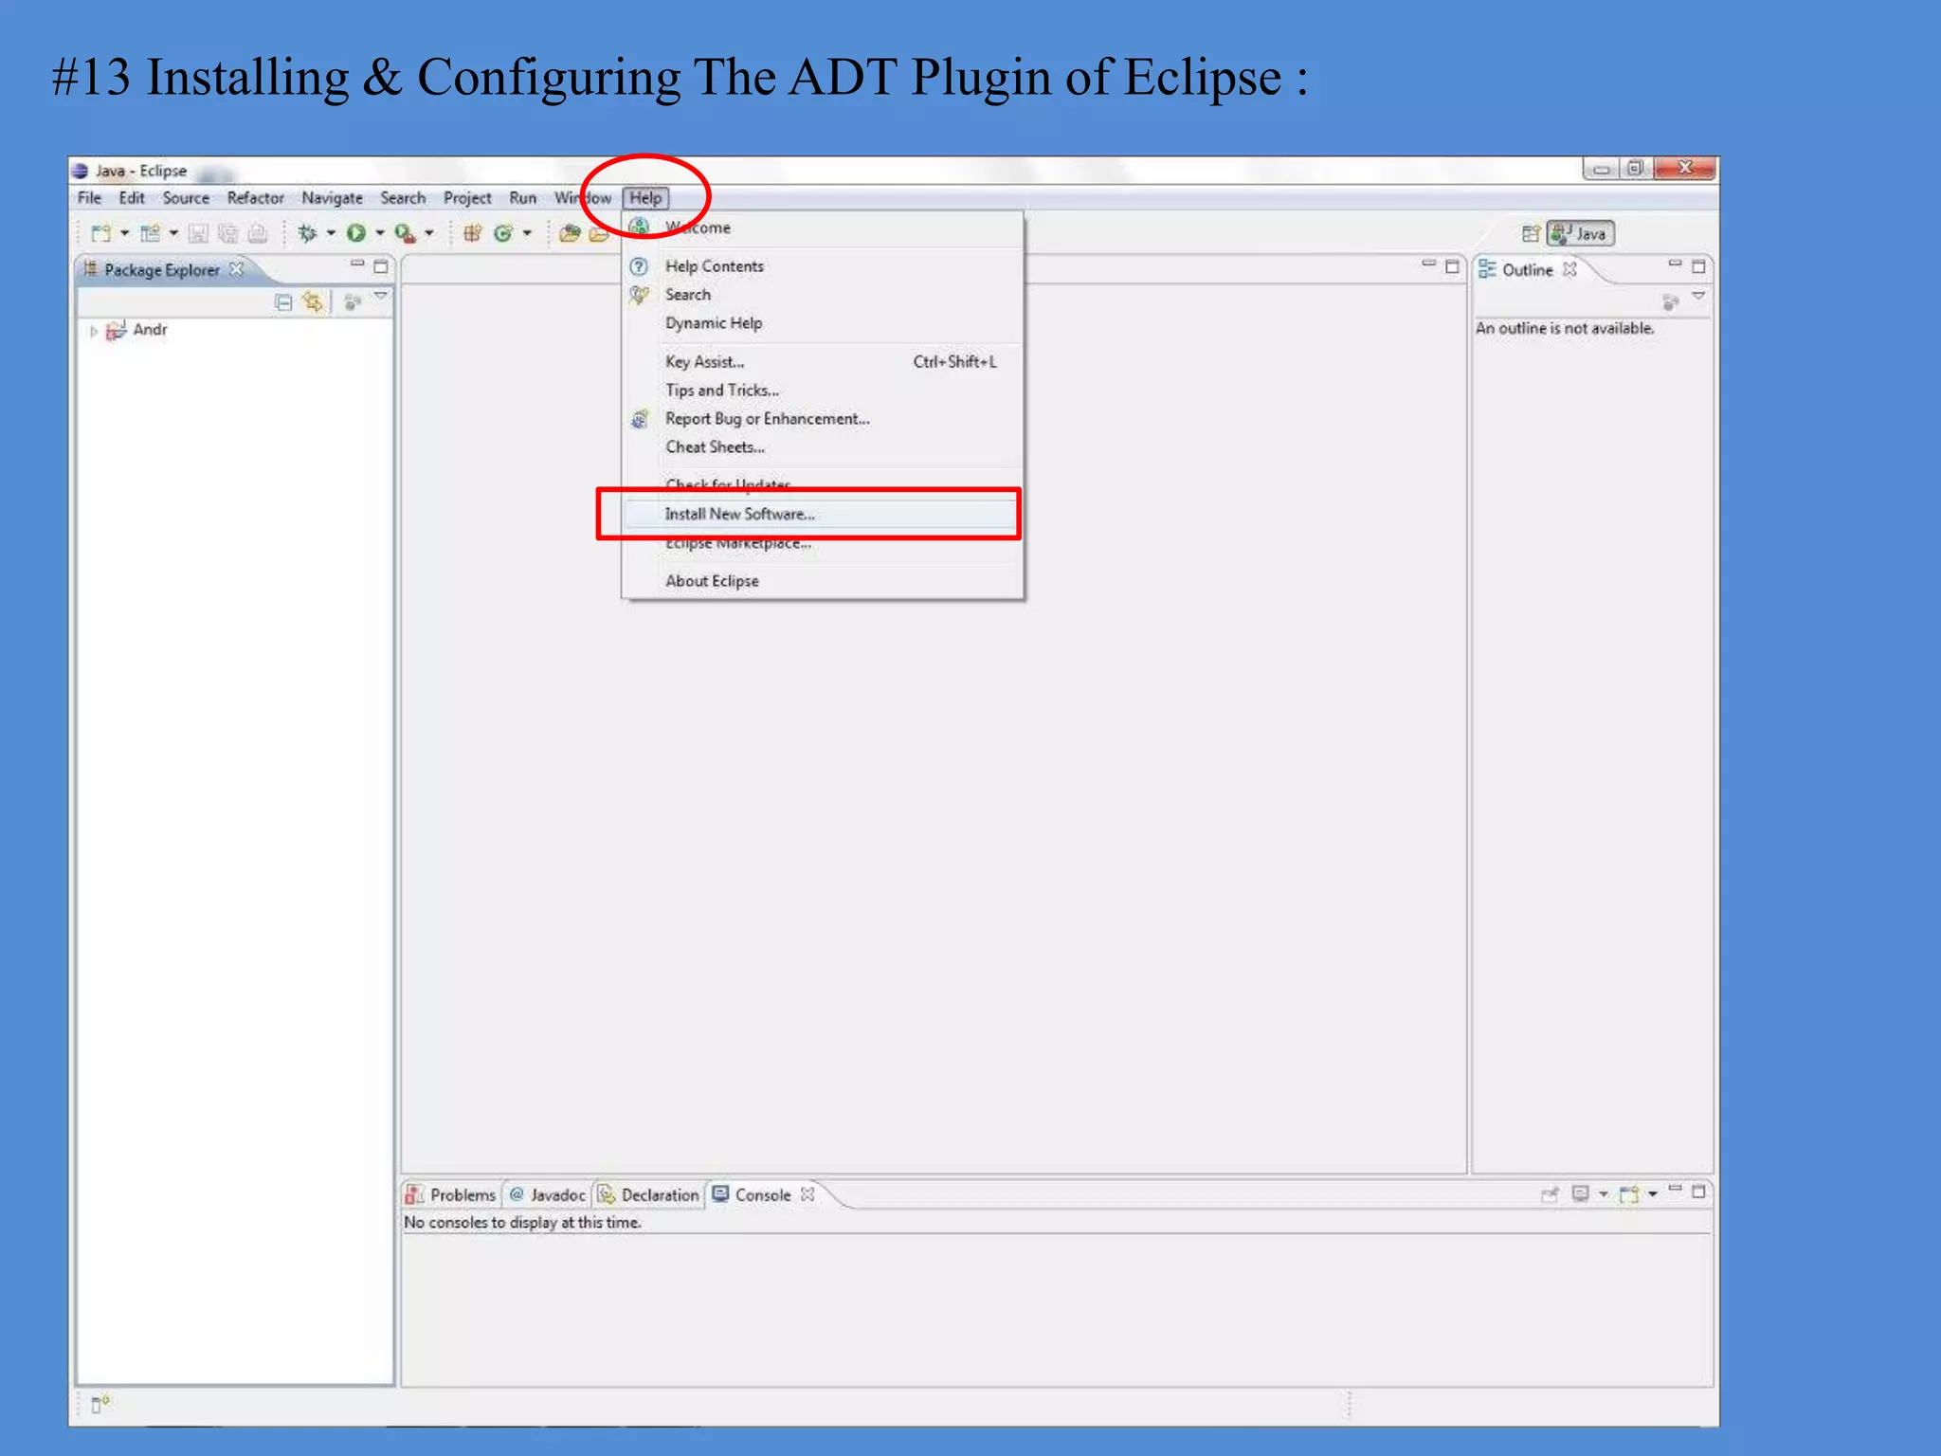Click the Save toolbar icon
Screen dimensions: 1941x1456
pos(198,233)
